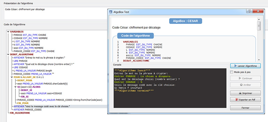Select the PHRASE_CODEE EST_DU_TYPE CHAINE row
This screenshot has width=268, height=122.
(34, 51)
